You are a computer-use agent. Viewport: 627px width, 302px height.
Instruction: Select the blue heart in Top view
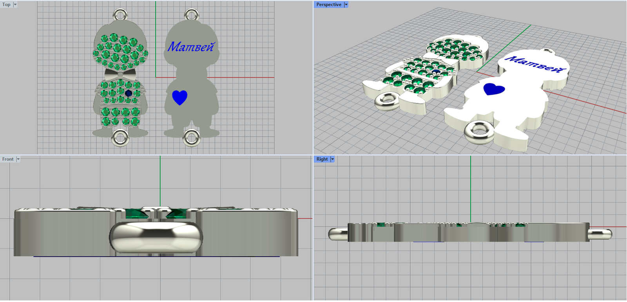(x=180, y=97)
